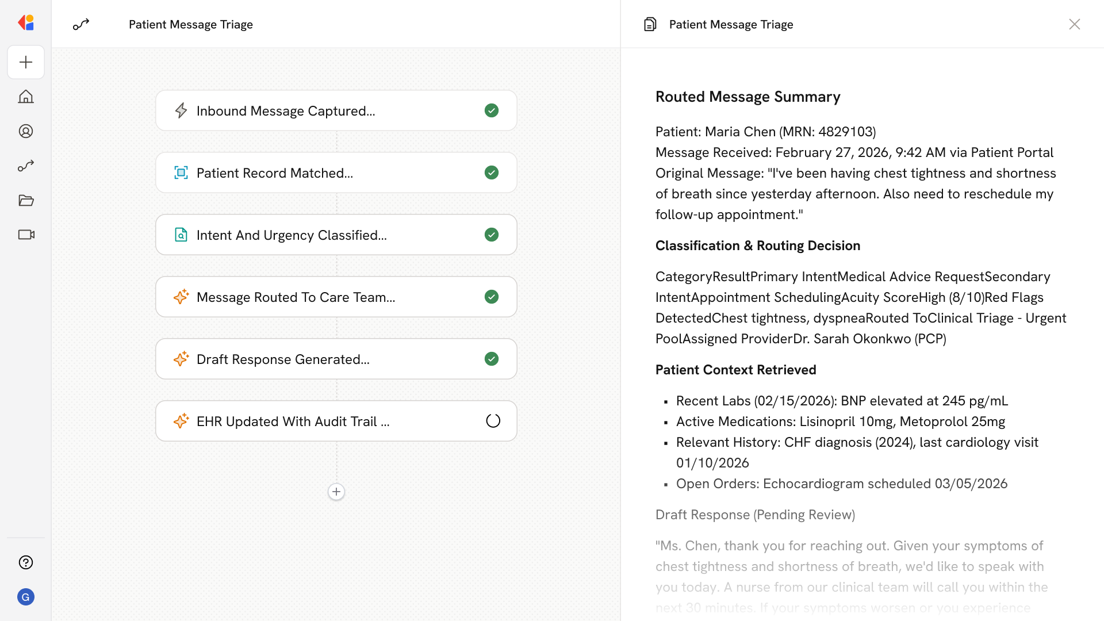The image size is (1104, 621).
Task: Click the workflow icon beside the Patient Message Triage title
Action: pos(81,24)
